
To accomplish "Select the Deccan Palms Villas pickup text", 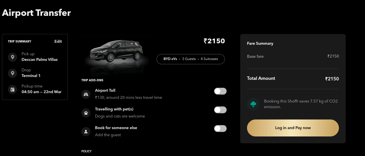I will [39, 60].
